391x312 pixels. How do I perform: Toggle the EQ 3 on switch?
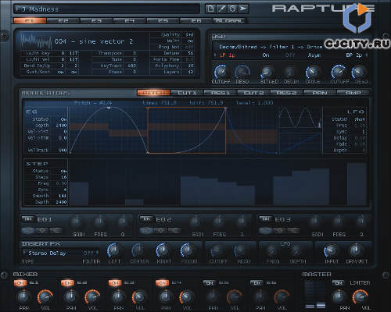[266, 219]
